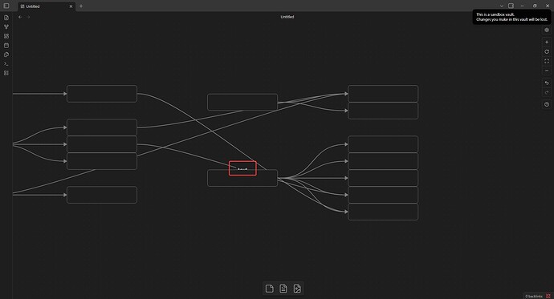Toggle the right sidebar panel icon

click(511, 6)
